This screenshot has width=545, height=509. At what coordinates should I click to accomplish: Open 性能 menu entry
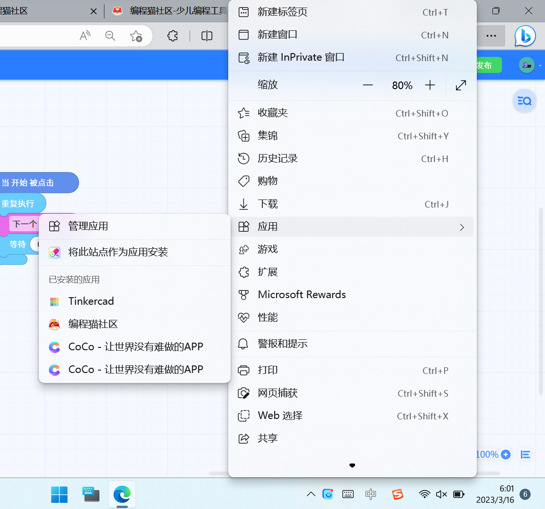(352, 318)
